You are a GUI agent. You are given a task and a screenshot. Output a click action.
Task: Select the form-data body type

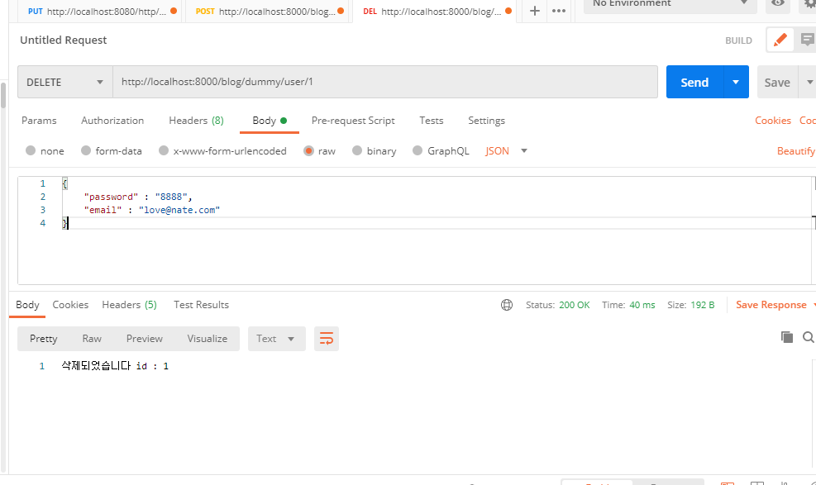tap(111, 150)
